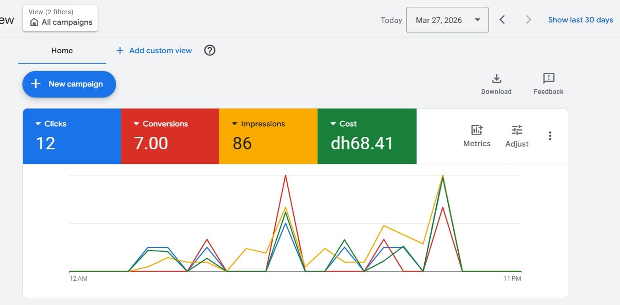Click the Conversions value 7.00
Screen dimensions: 620x305
pos(151,143)
